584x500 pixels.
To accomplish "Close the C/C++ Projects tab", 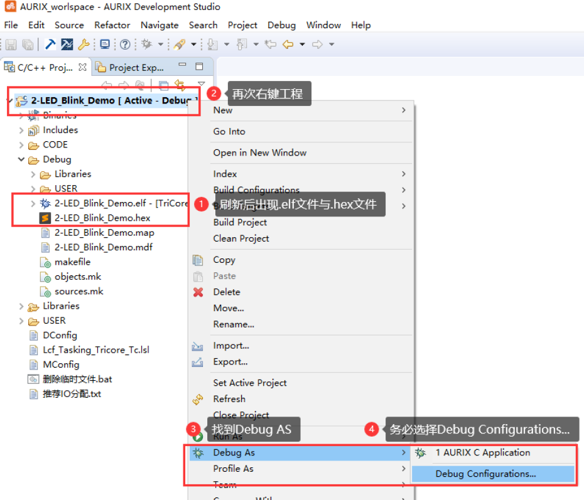I will (82, 67).
